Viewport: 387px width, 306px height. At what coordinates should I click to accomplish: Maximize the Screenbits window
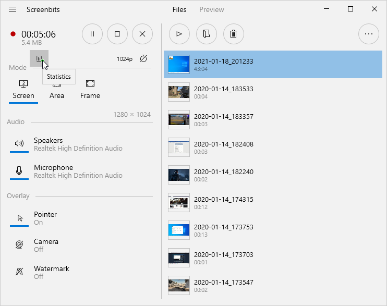pyautogui.click(x=350, y=9)
